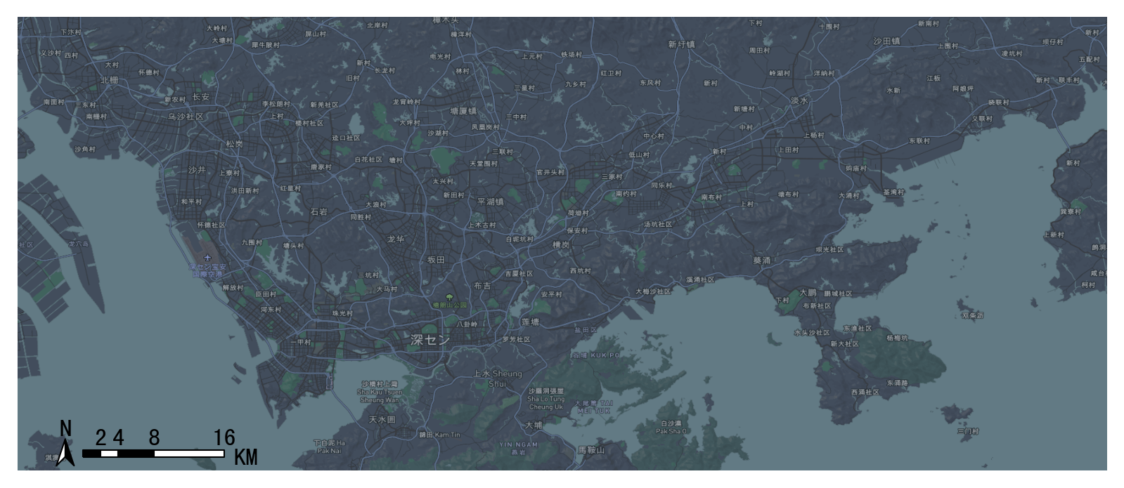Select the 罗芳社区 label

pyautogui.click(x=516, y=339)
